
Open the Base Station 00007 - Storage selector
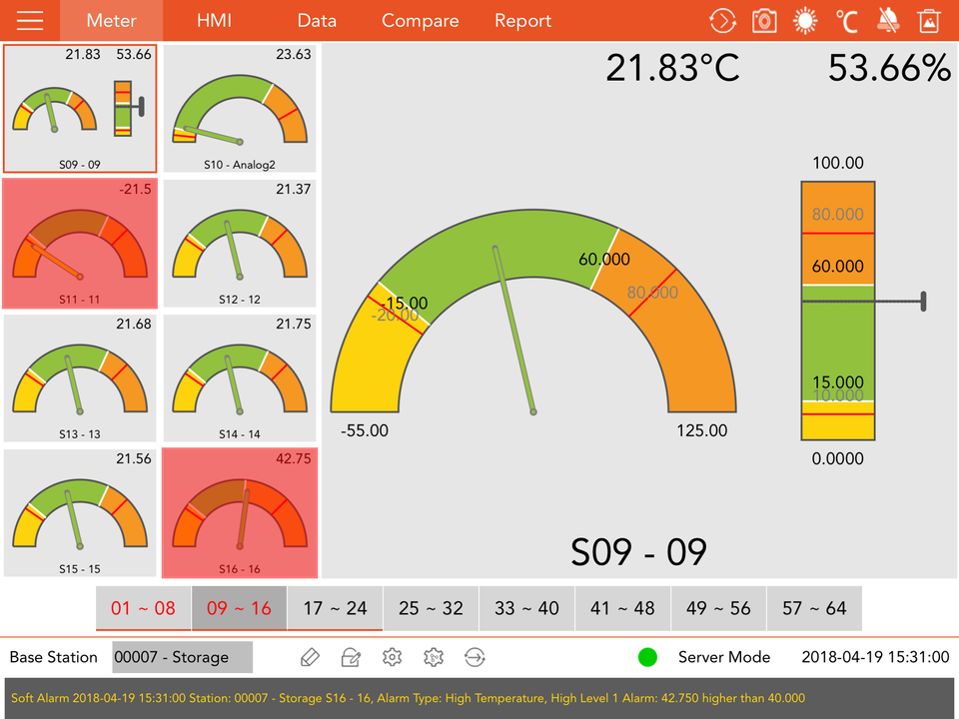point(182,657)
